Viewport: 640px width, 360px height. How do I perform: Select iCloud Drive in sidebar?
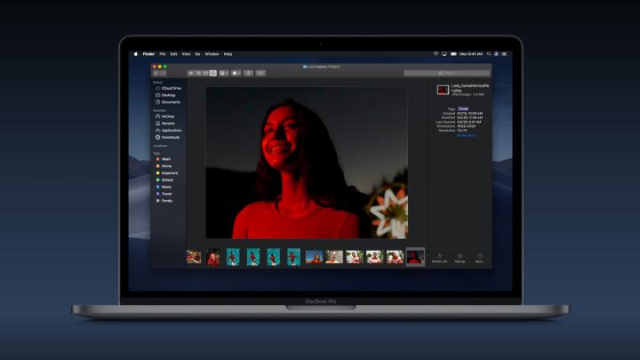(x=168, y=88)
